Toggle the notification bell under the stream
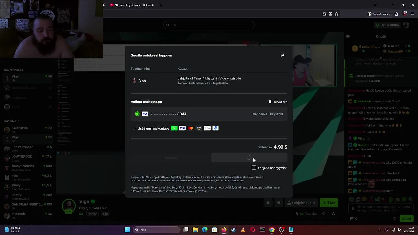418x235 pixels. (x=268, y=203)
